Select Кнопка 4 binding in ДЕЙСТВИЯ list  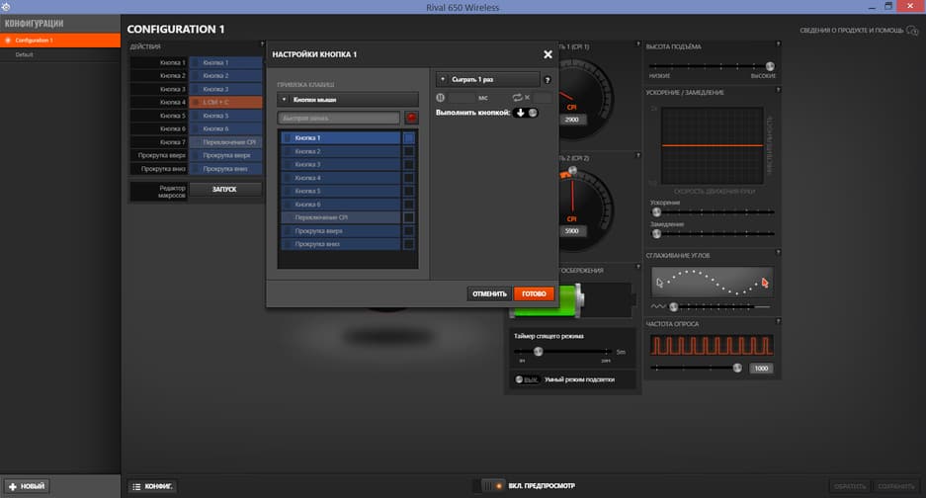(x=225, y=102)
